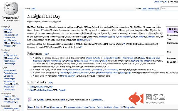Open Contents link in sidebar
Image resolution: width=178 pixels, height=111 pixels.
(8, 32)
